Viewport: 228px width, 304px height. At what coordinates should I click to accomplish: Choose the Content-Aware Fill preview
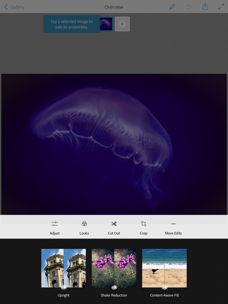point(164,268)
